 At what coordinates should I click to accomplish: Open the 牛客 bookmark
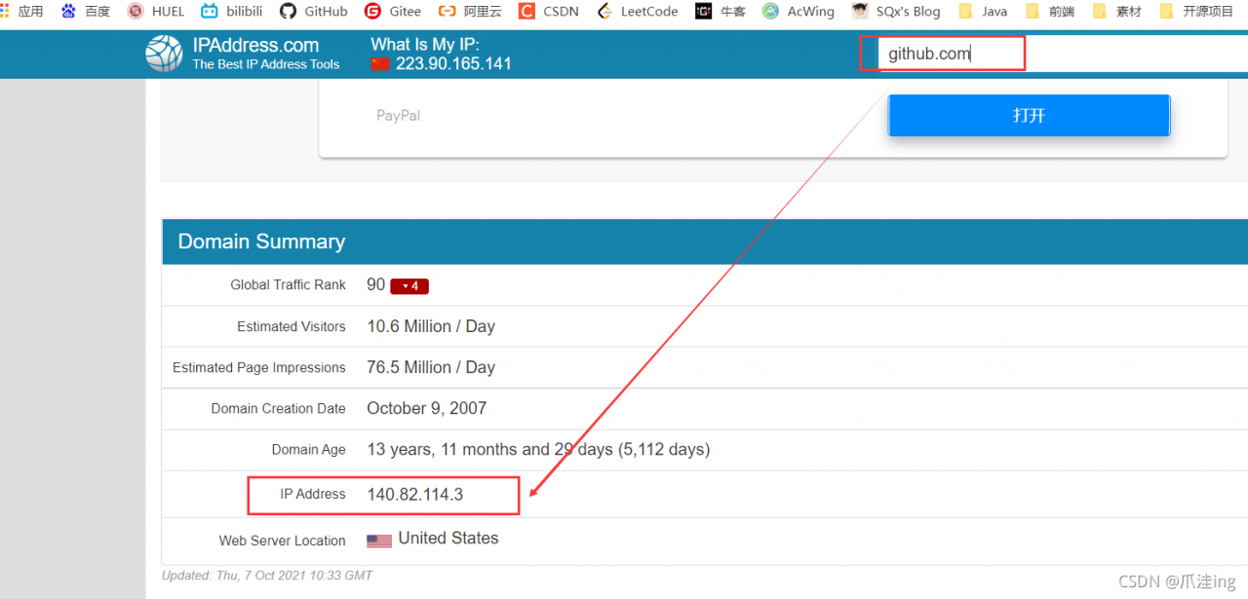720,12
